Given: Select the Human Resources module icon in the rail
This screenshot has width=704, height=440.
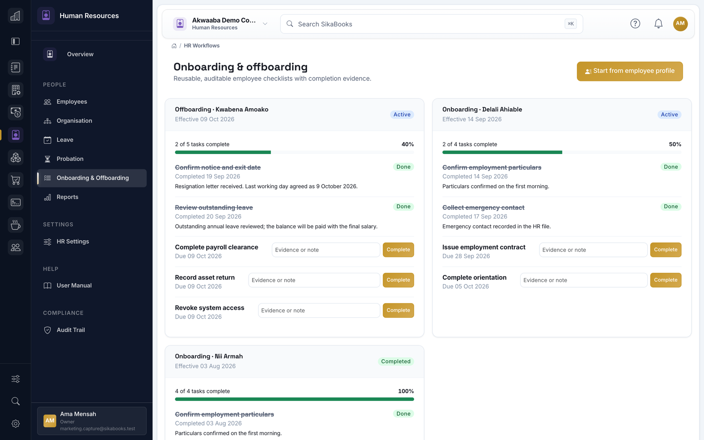Looking at the screenshot, I should pos(15,135).
